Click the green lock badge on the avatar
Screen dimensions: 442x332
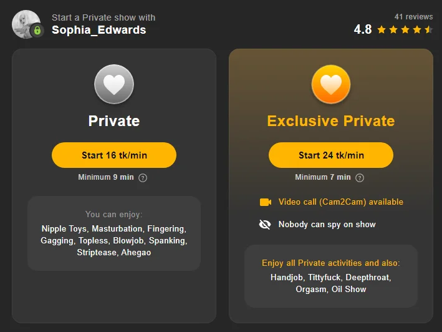point(37,30)
